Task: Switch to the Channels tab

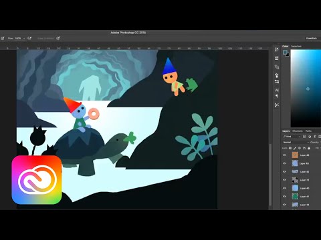Action: click(298, 131)
